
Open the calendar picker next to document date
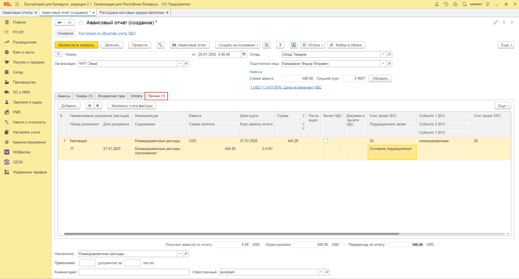244,54
